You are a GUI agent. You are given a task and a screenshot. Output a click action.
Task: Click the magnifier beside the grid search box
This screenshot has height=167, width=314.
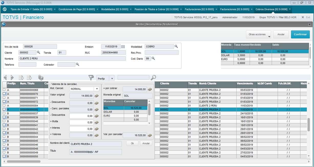click(153, 77)
